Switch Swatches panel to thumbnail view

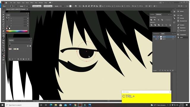30,46
